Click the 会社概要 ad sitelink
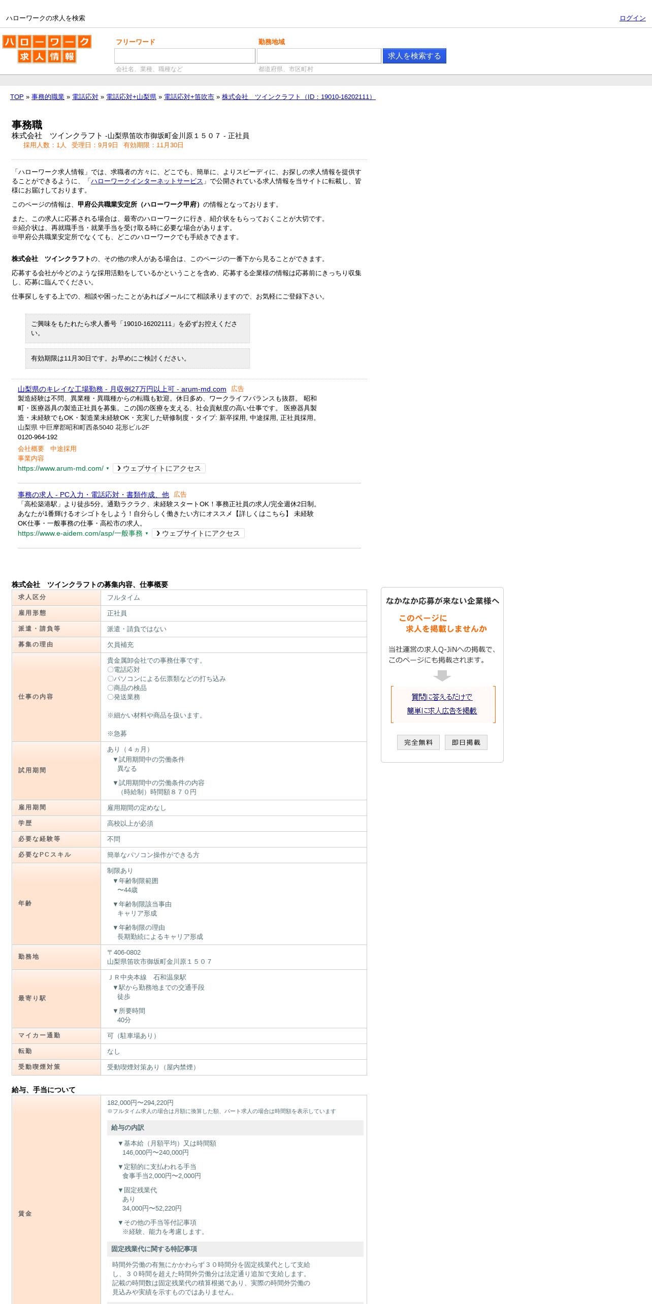Viewport: 652px width, 1304px height. click(x=31, y=449)
